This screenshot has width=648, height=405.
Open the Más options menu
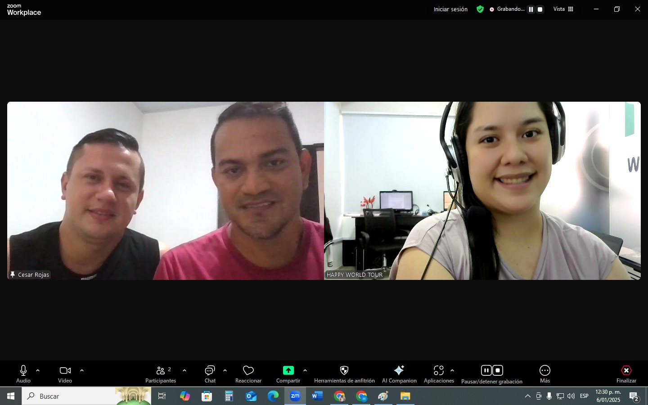tap(545, 371)
